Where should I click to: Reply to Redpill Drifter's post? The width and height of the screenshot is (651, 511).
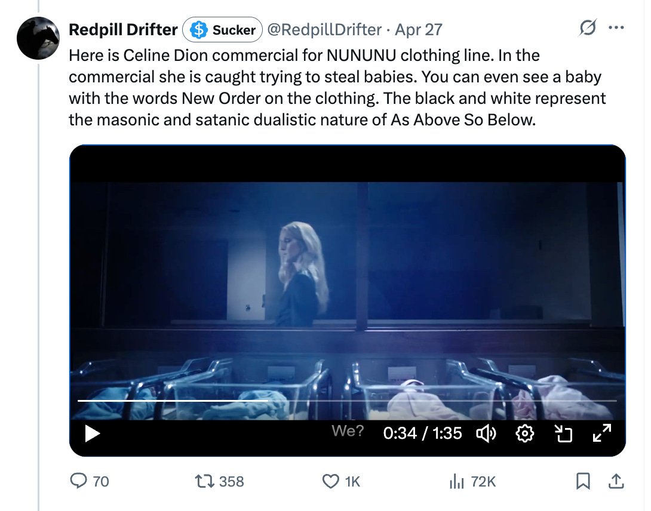tap(79, 481)
